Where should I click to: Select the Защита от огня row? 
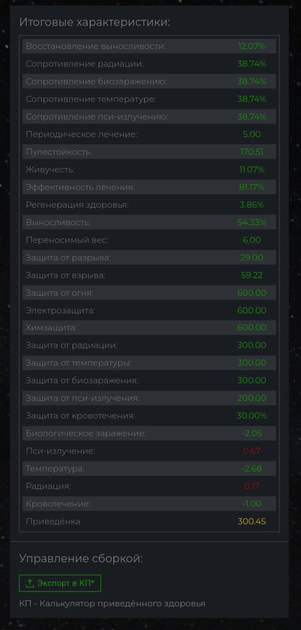point(149,293)
